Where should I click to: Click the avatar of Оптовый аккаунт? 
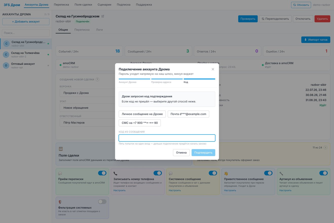[x=6, y=65]
